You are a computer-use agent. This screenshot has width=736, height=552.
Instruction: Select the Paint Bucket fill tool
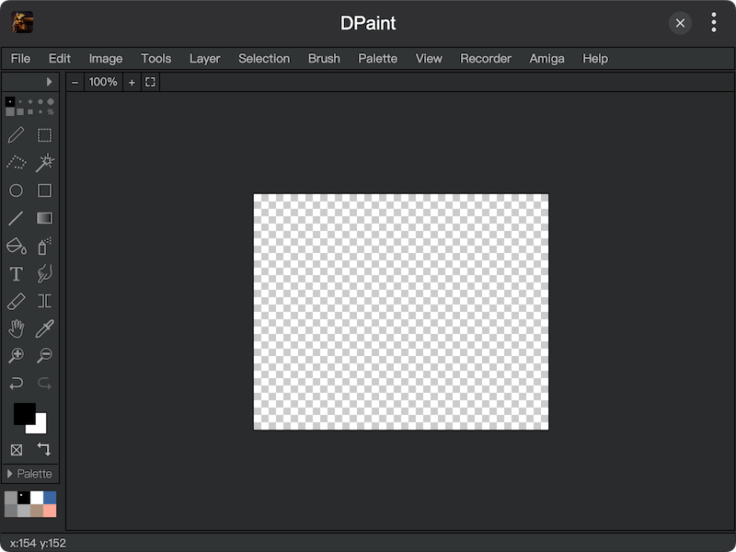tap(16, 246)
